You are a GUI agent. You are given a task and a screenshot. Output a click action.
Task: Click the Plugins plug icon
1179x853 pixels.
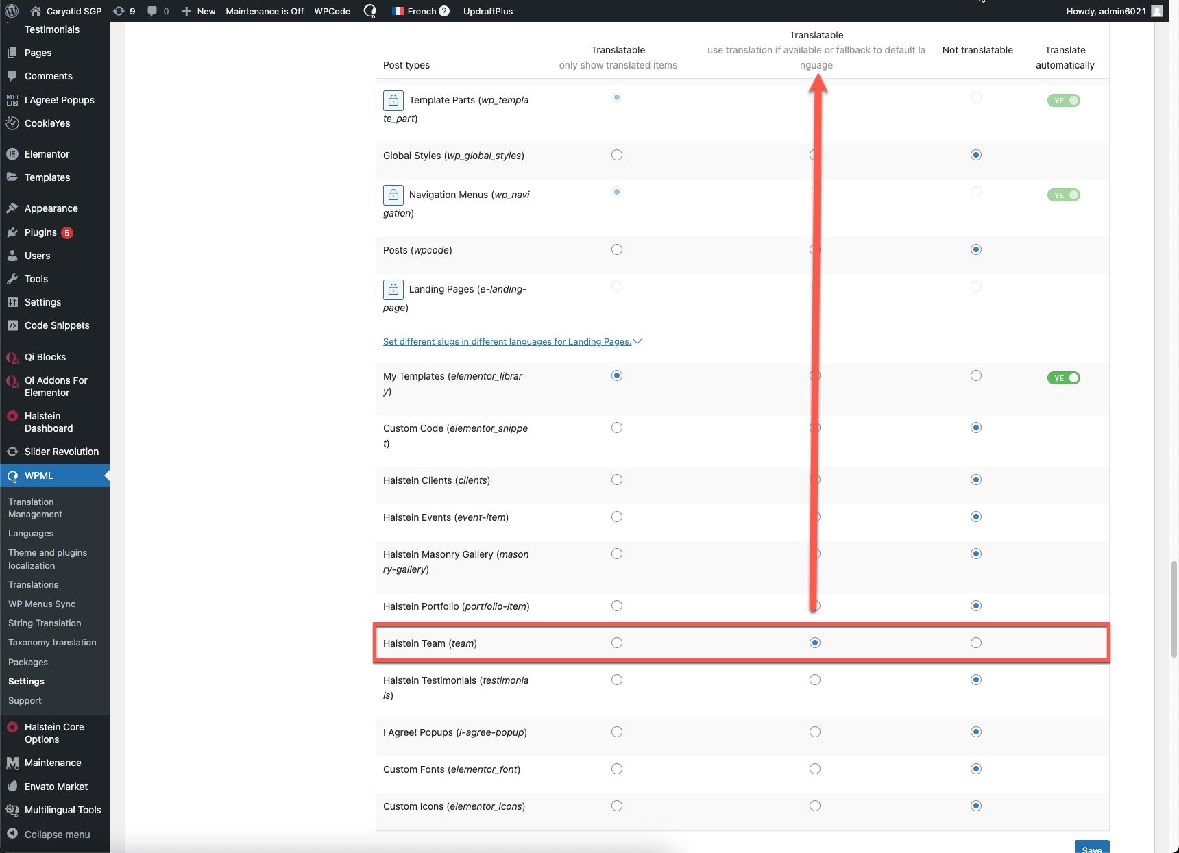coord(12,232)
